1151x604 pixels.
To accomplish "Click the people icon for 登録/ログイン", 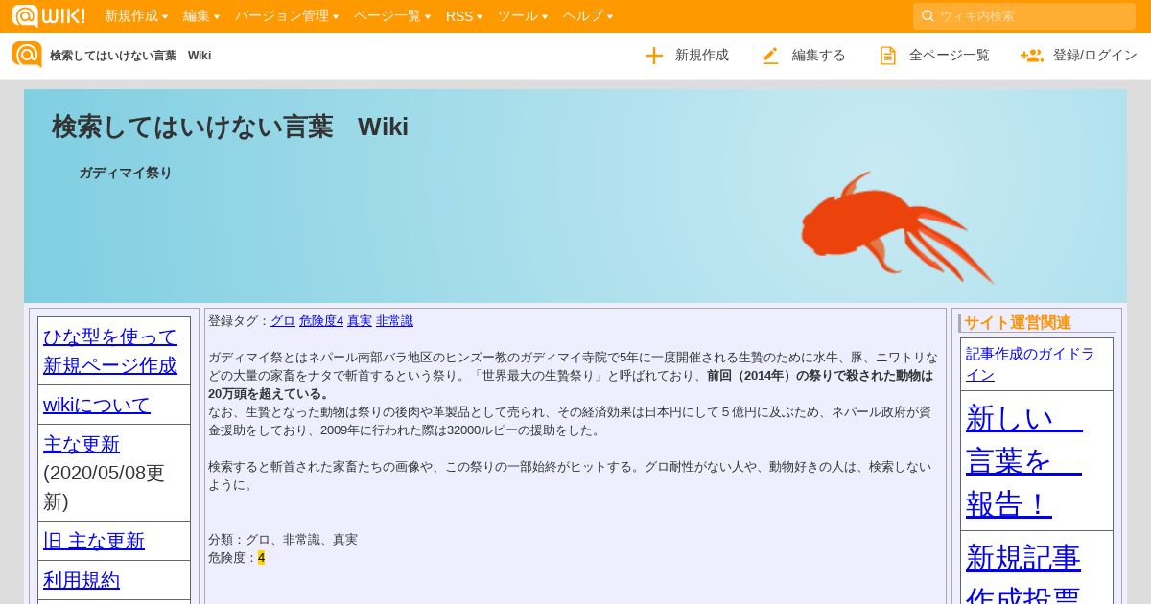I will [1032, 56].
